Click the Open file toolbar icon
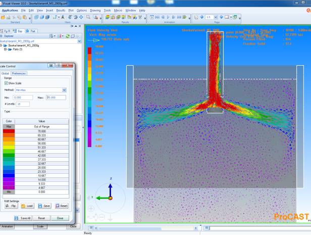Viewport: 311px width, 235px height. (x=3, y=17)
